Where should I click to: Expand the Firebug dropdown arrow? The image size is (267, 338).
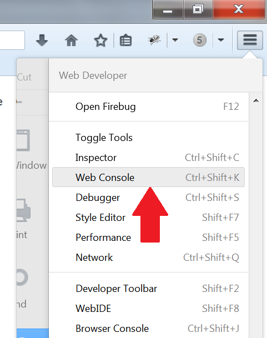[x=175, y=40]
